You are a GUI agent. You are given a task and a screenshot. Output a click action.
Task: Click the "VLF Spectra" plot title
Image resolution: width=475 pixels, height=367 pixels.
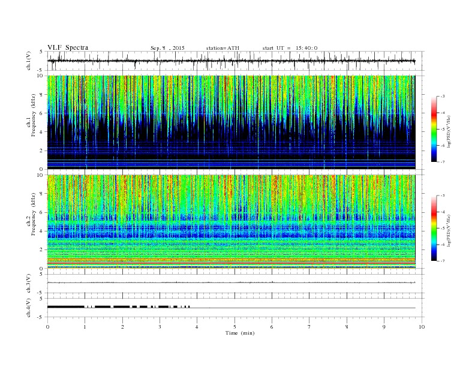tap(68, 47)
